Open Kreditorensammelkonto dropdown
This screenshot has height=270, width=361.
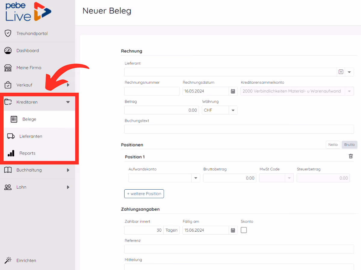(x=349, y=91)
